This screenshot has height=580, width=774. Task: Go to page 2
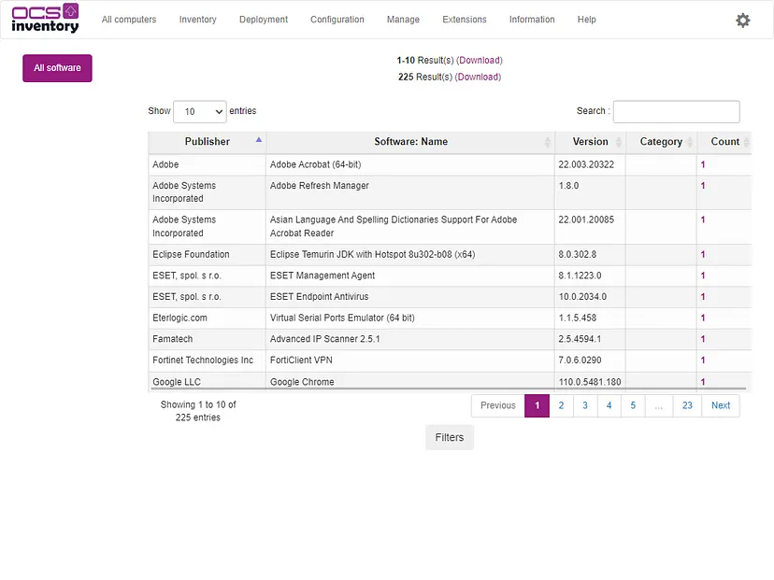point(561,405)
